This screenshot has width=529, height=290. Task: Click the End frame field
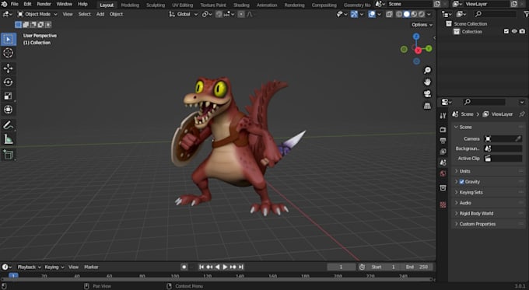click(x=417, y=267)
